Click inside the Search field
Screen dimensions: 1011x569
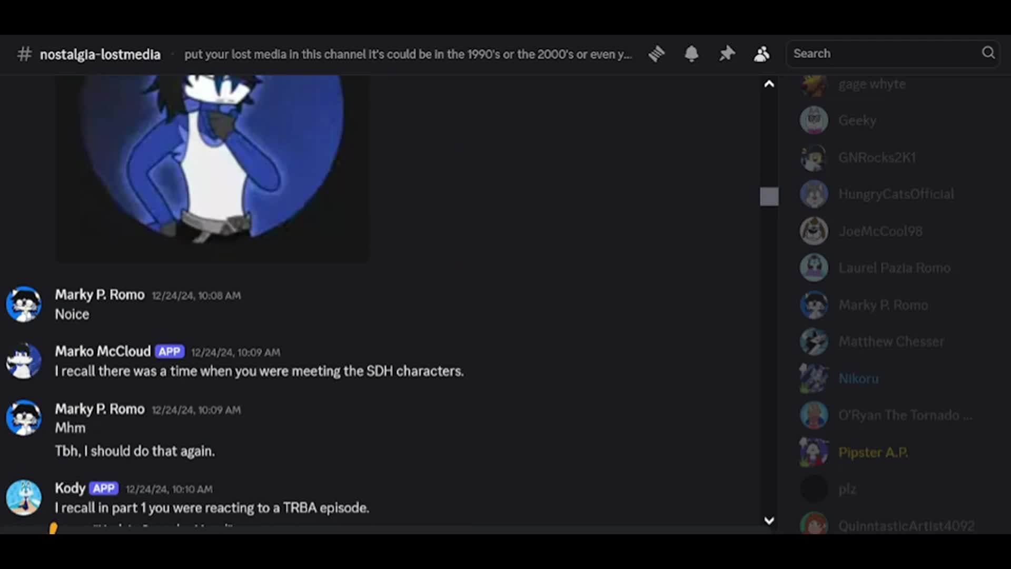(893, 54)
